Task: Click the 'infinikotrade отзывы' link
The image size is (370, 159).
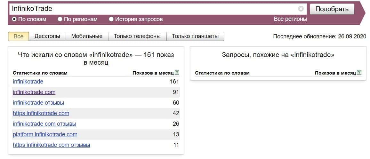Action: pyautogui.click(x=38, y=103)
